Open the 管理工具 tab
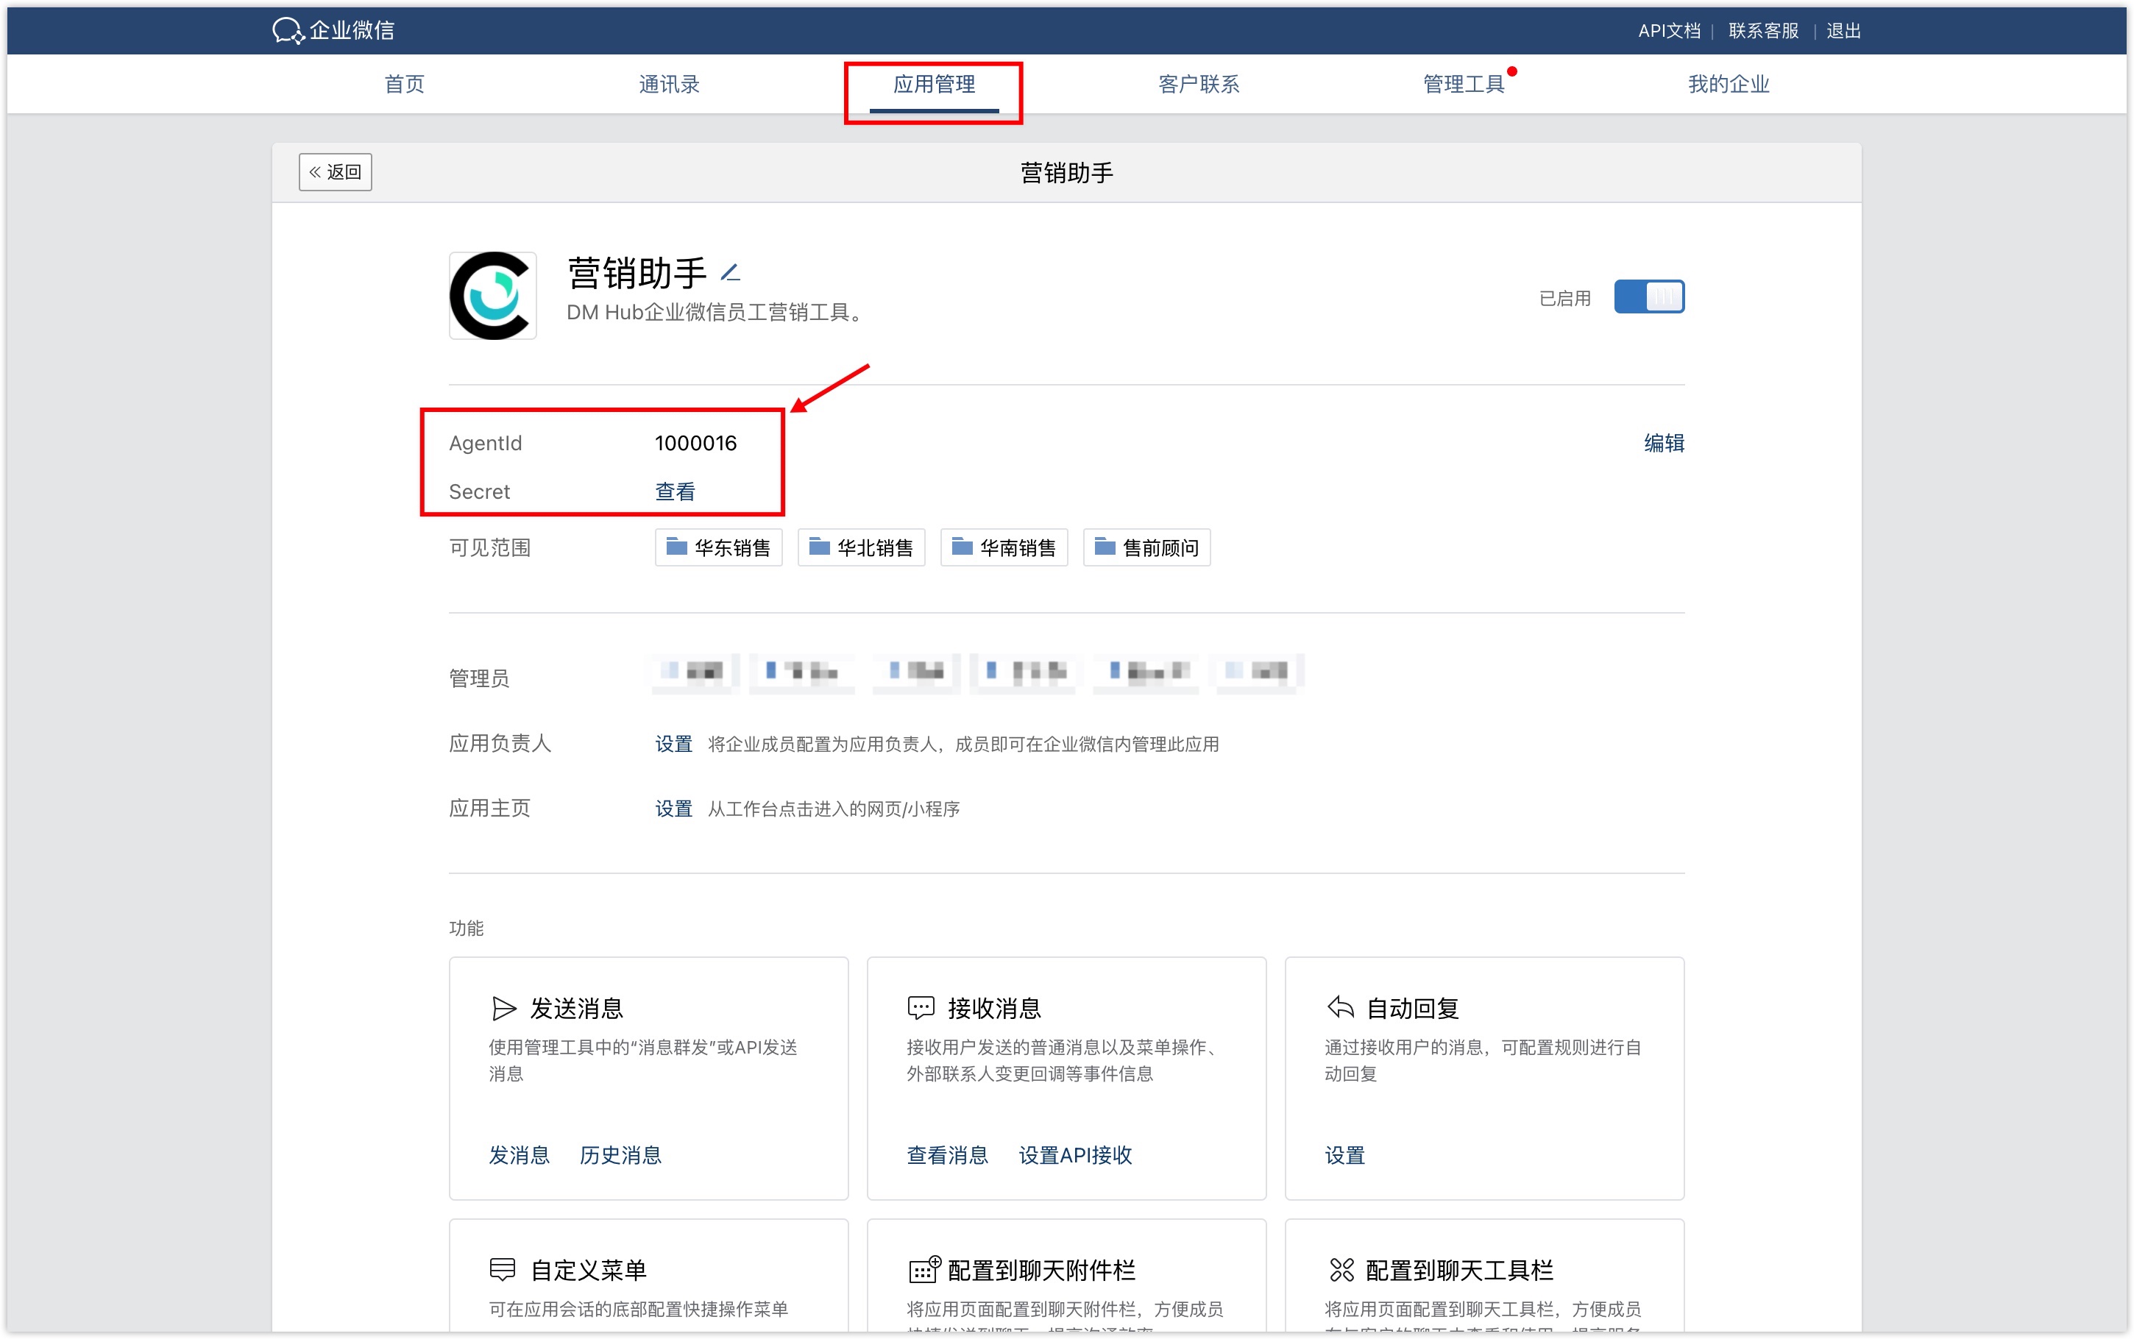 pos(1464,84)
